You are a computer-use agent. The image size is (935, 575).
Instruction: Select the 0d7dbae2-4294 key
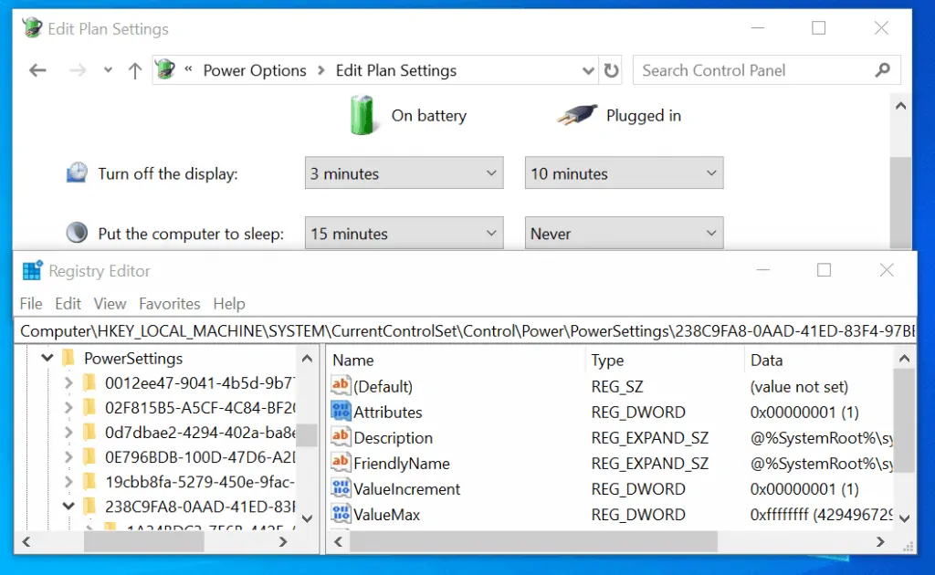point(199,432)
